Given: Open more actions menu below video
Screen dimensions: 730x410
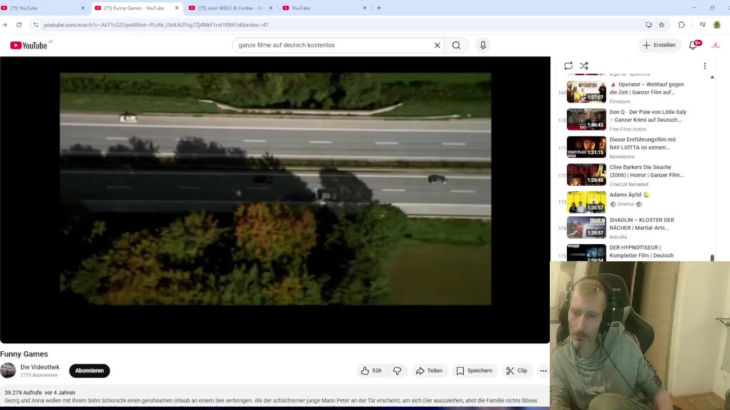Looking at the screenshot, I should 544,371.
